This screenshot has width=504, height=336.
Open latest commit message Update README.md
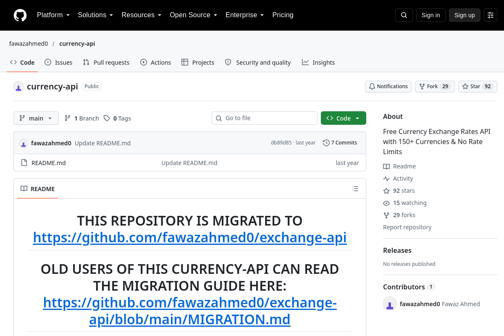pyautogui.click(x=102, y=143)
